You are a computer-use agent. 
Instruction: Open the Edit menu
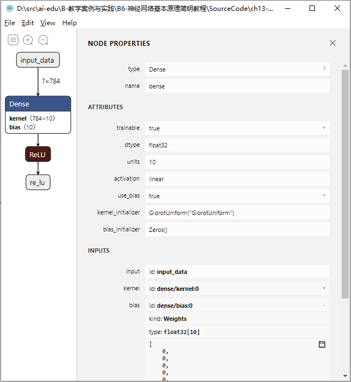point(28,23)
